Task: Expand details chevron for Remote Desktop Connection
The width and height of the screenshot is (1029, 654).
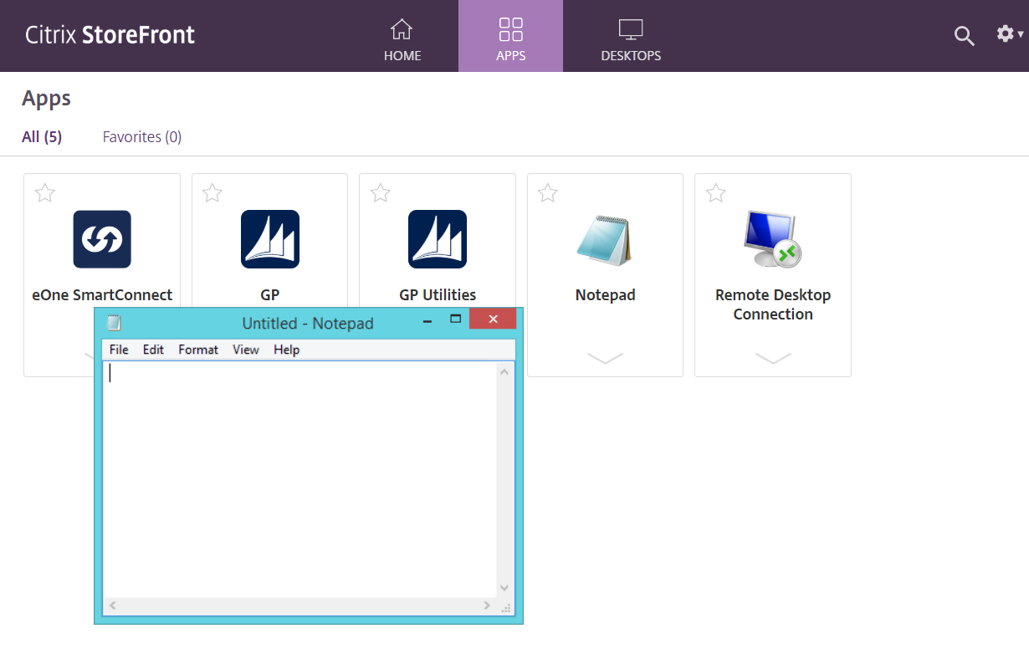Action: 773,358
